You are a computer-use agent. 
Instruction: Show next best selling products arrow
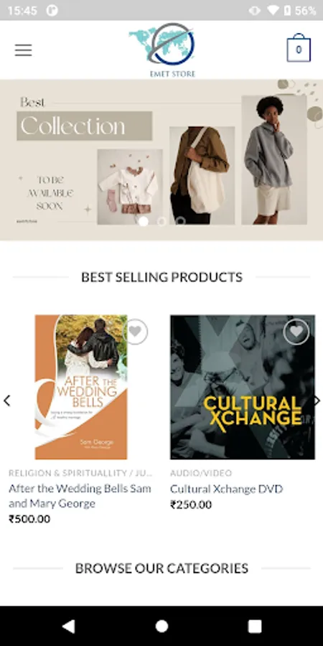(x=317, y=401)
